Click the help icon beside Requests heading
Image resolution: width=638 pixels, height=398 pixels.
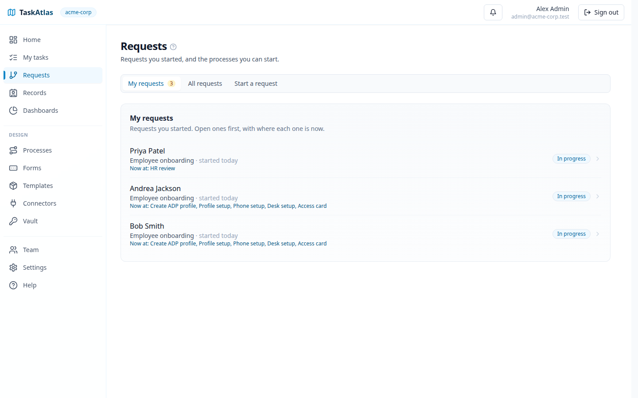(x=173, y=47)
